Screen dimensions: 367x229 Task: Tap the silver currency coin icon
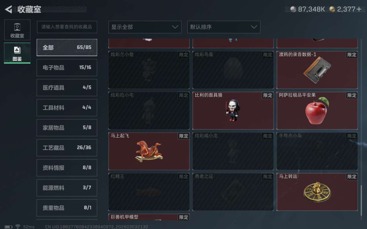click(x=293, y=9)
